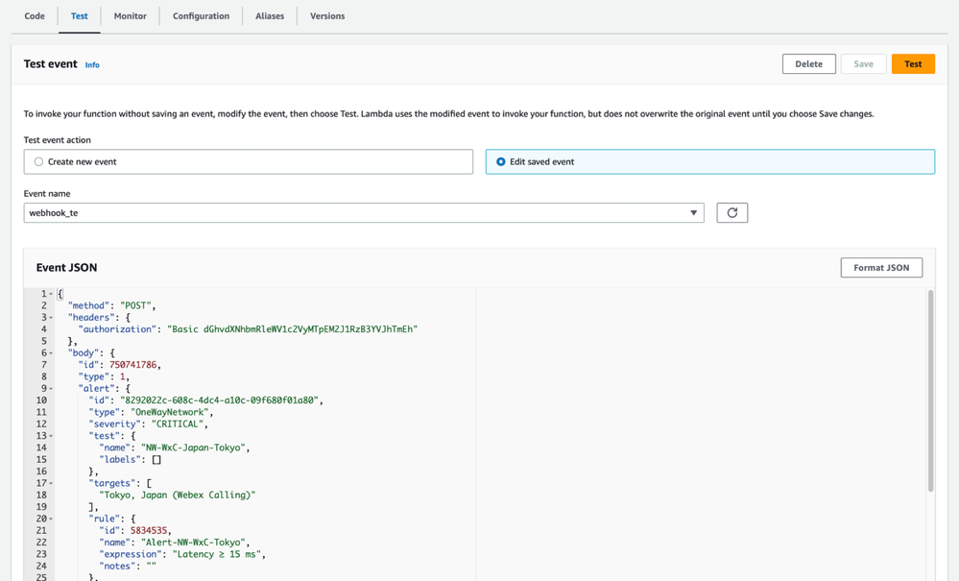This screenshot has width=959, height=581.
Task: Click the JSON editor vertical scrollbar
Action: click(x=930, y=392)
